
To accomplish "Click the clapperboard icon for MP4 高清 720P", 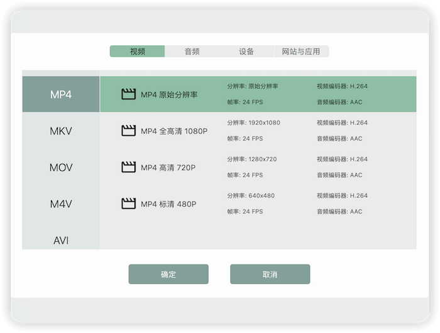I will click(x=128, y=167).
